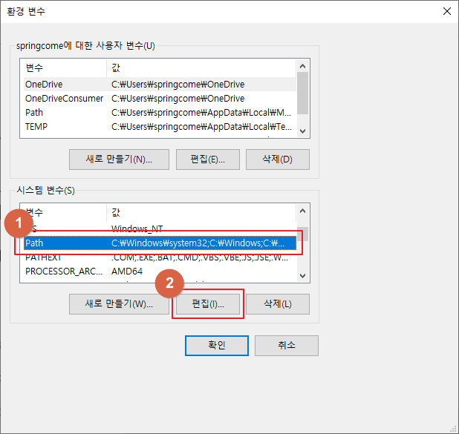Open 편집(I) for the system variable
The height and width of the screenshot is (434, 459).
tap(208, 303)
